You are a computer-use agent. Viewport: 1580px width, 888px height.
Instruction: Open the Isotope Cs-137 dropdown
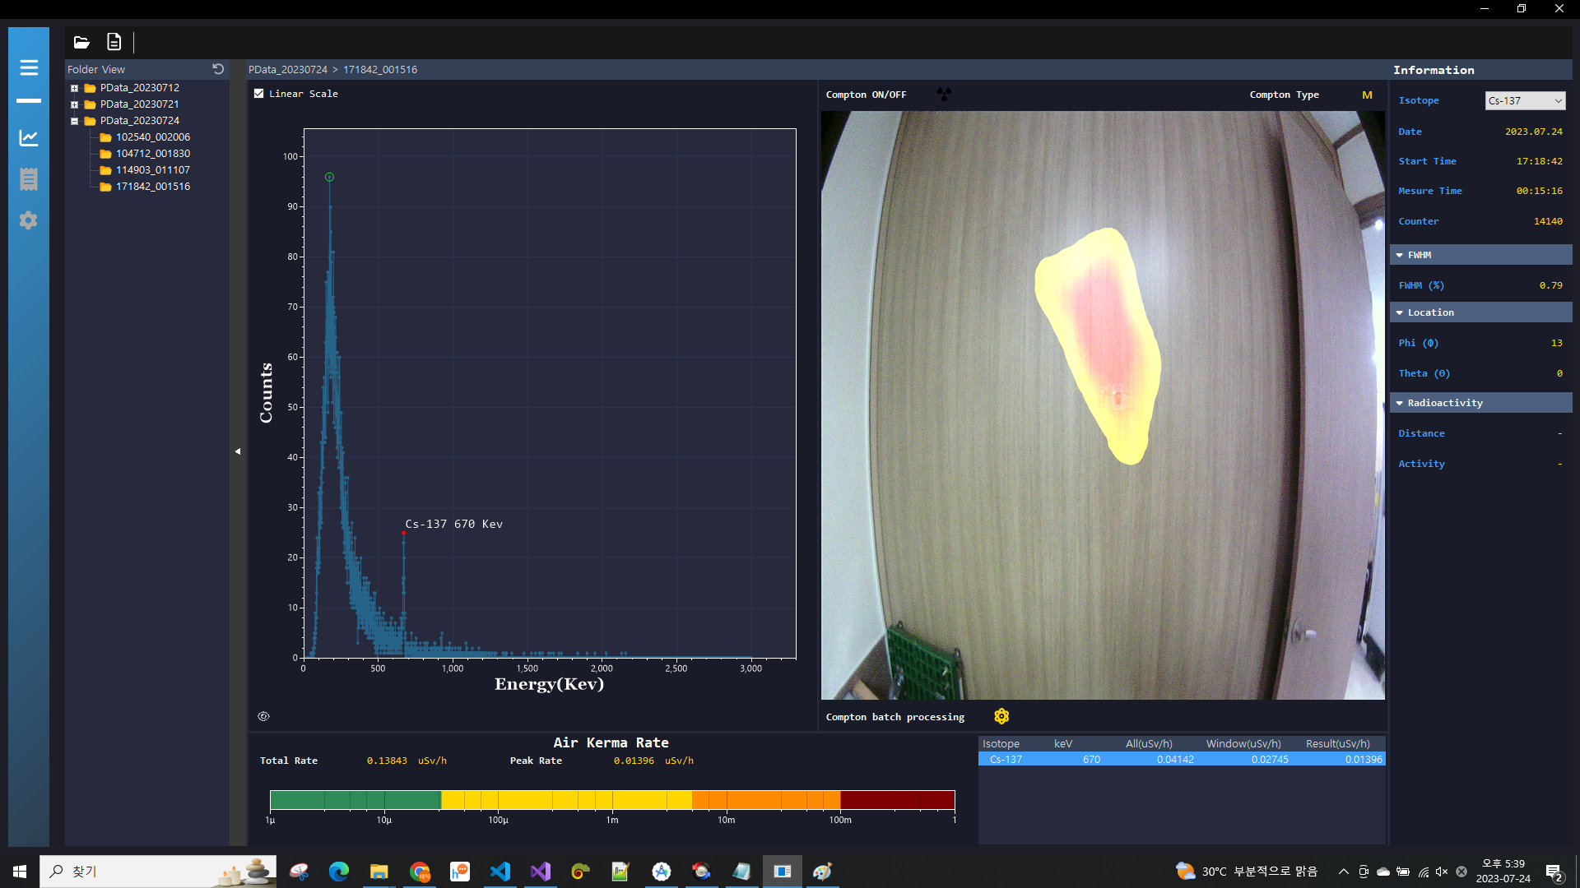(1525, 100)
